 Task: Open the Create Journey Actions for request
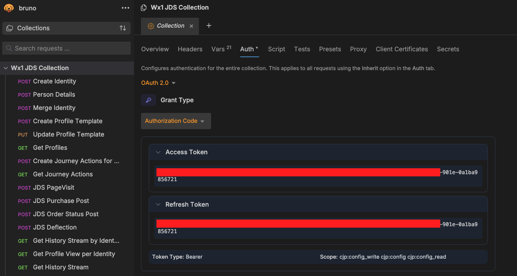67,161
